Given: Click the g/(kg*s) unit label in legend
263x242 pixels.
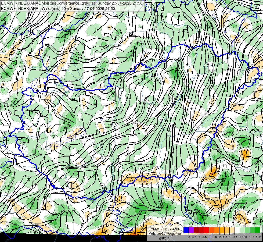Looking at the screenshot, I should click(x=165, y=238).
